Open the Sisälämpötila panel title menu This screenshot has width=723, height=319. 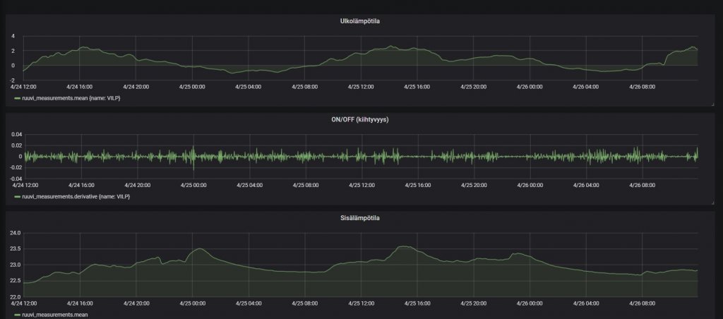[x=361, y=218]
